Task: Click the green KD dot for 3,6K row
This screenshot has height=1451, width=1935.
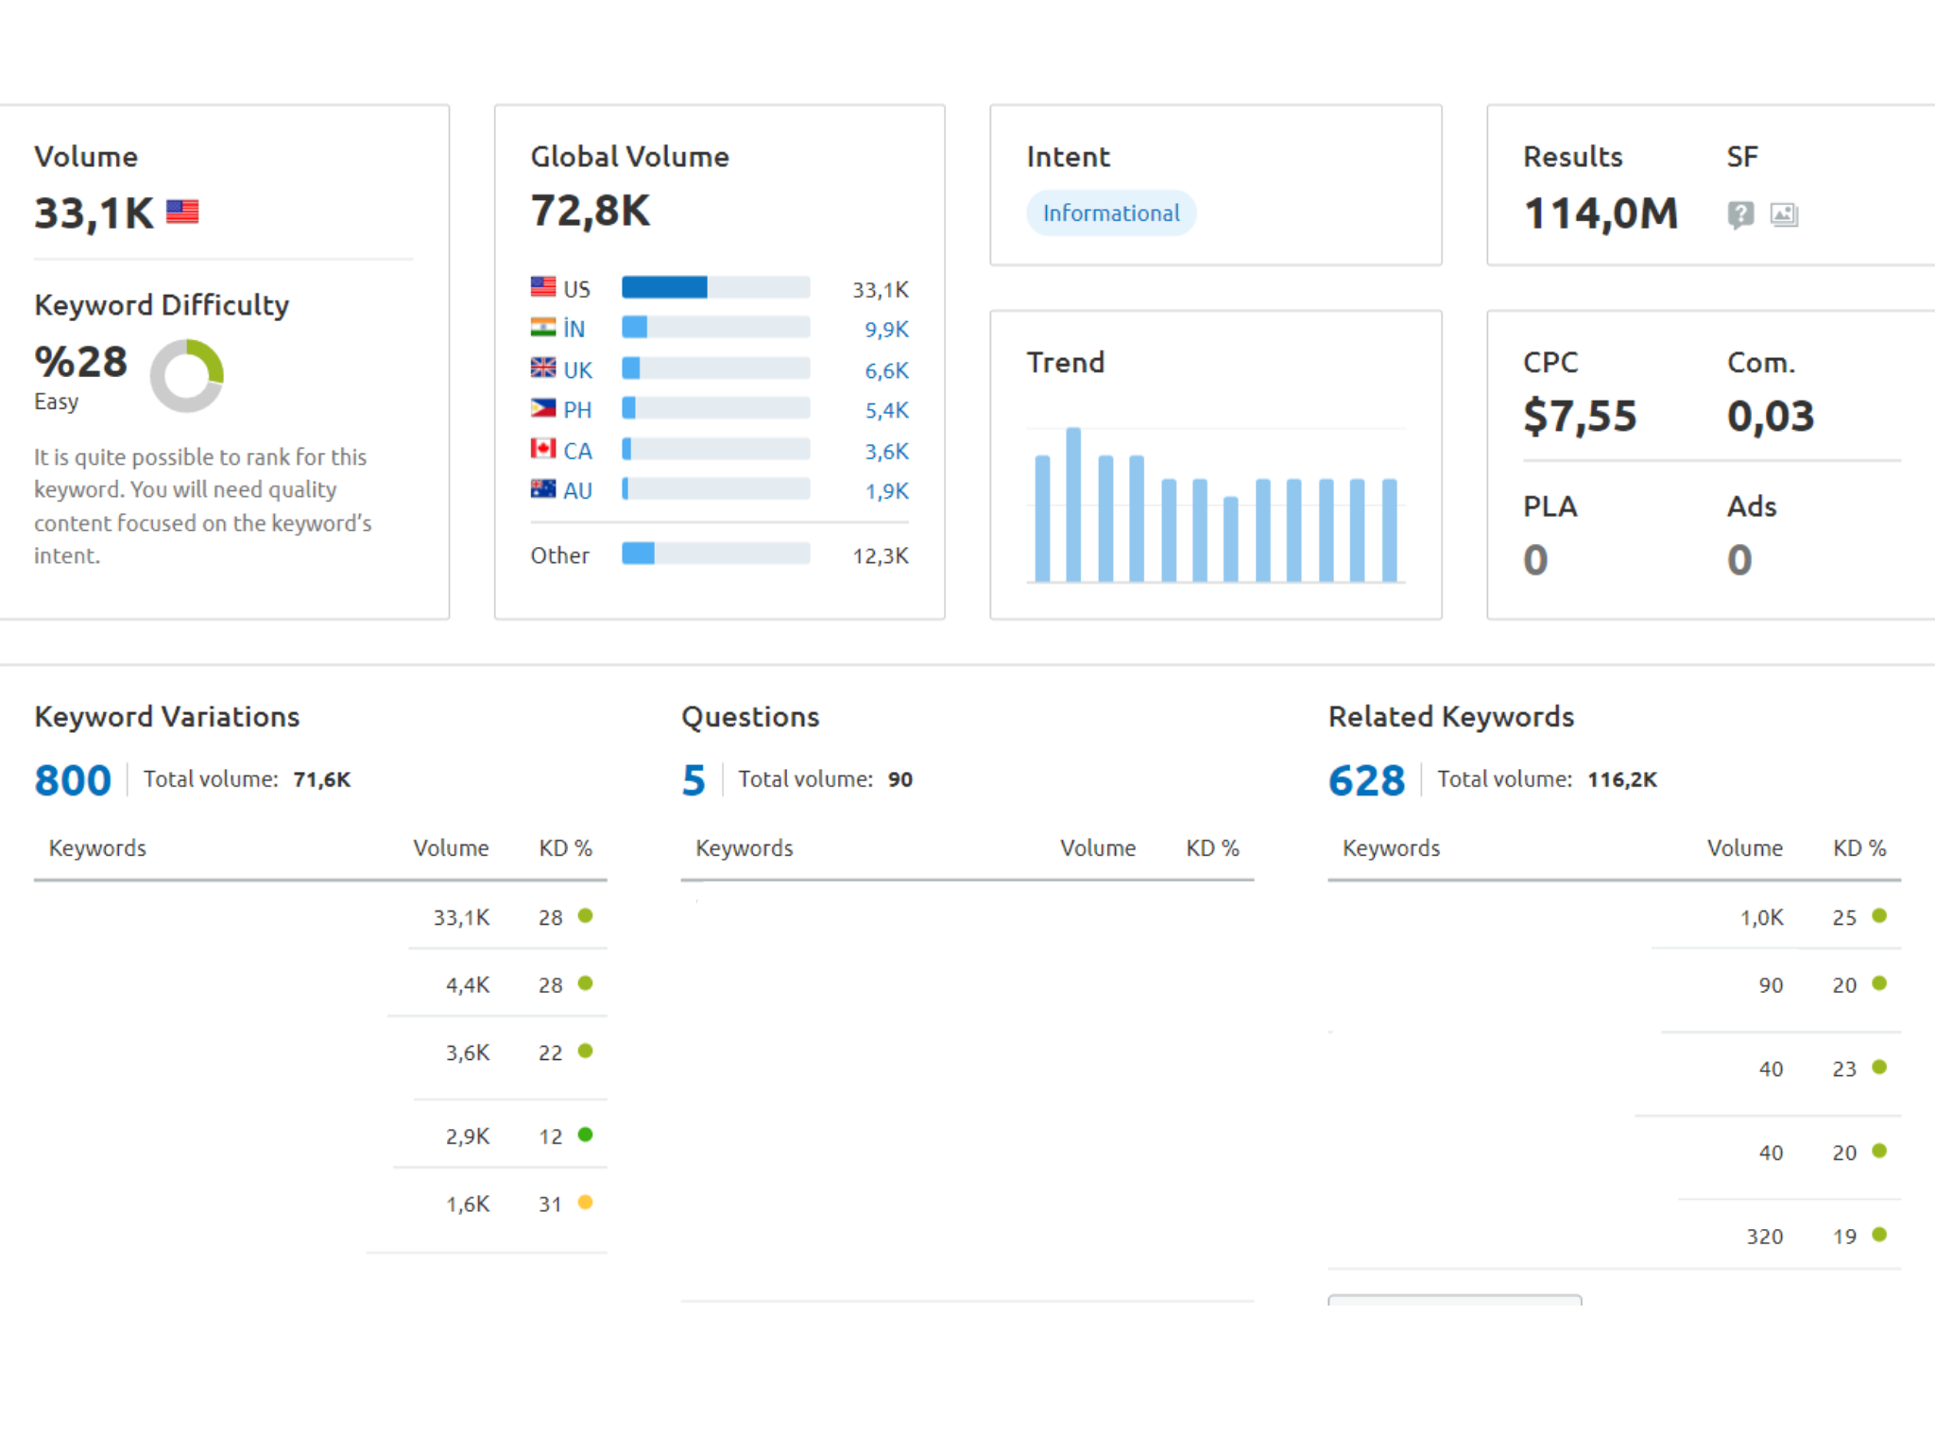Action: point(586,1050)
